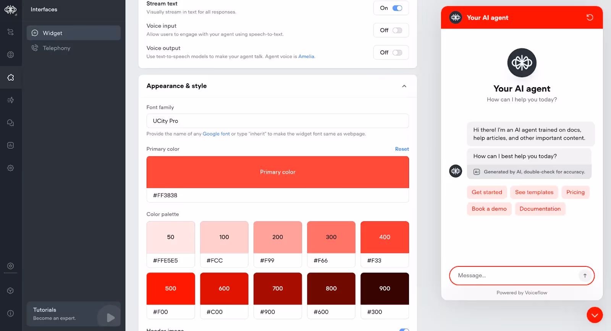This screenshot has width=611, height=331.
Task: Open the transcripts chat bubbles sidebar icon
Action: click(11, 123)
